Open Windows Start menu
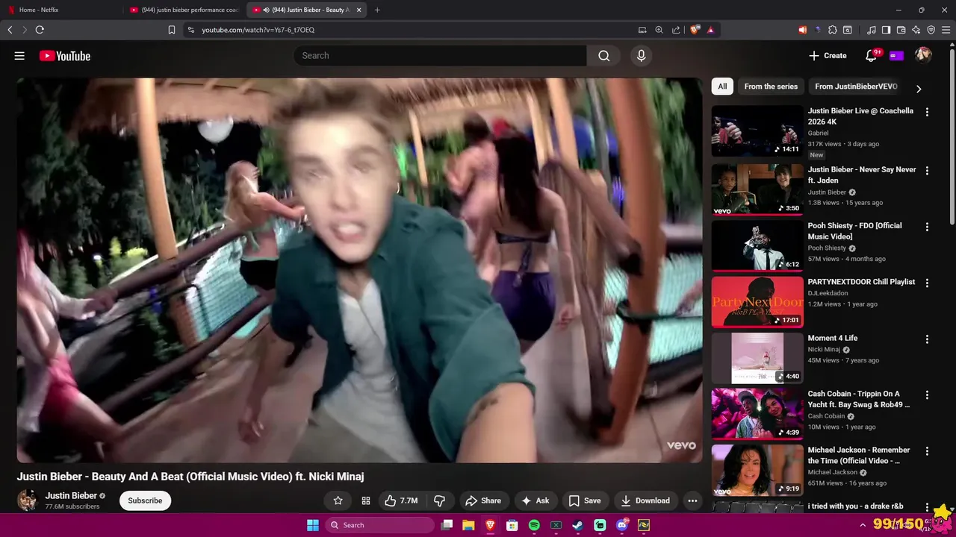 (313, 525)
